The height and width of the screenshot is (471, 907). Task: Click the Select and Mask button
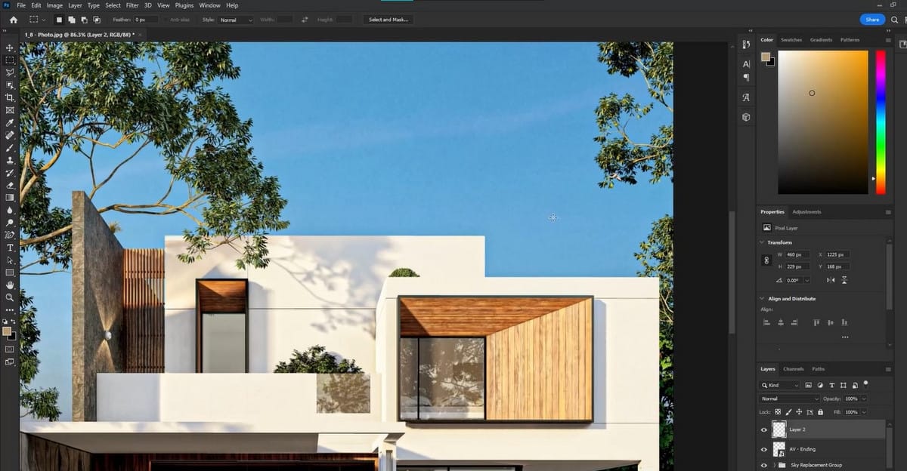pos(386,20)
